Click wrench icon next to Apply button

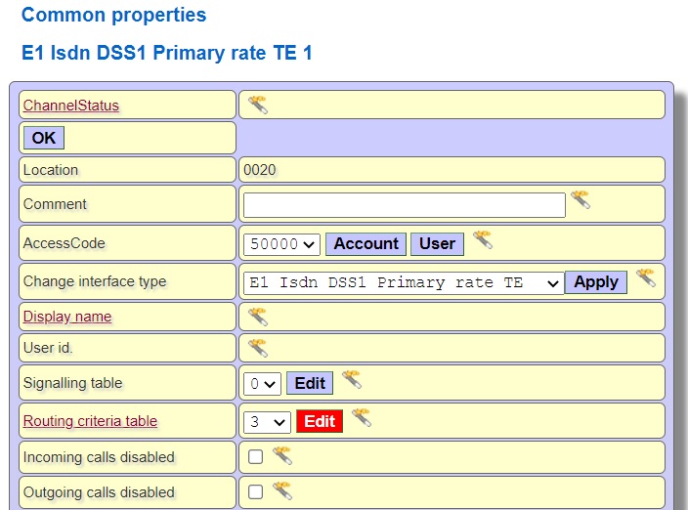pos(645,278)
